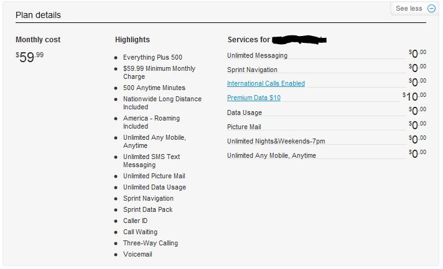Click the $10.00 Premium Data price
The width and height of the screenshot is (443, 269).
[414, 96]
